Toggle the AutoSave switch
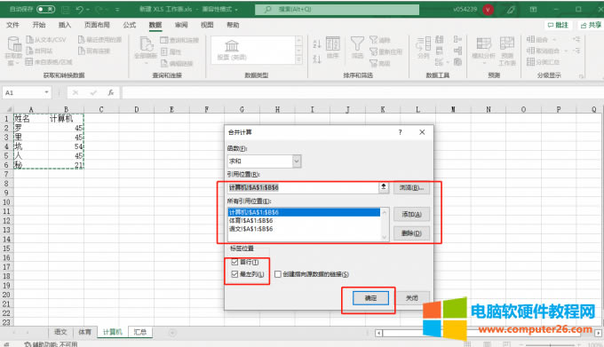Screen dimensions: 604x347 coord(45,9)
